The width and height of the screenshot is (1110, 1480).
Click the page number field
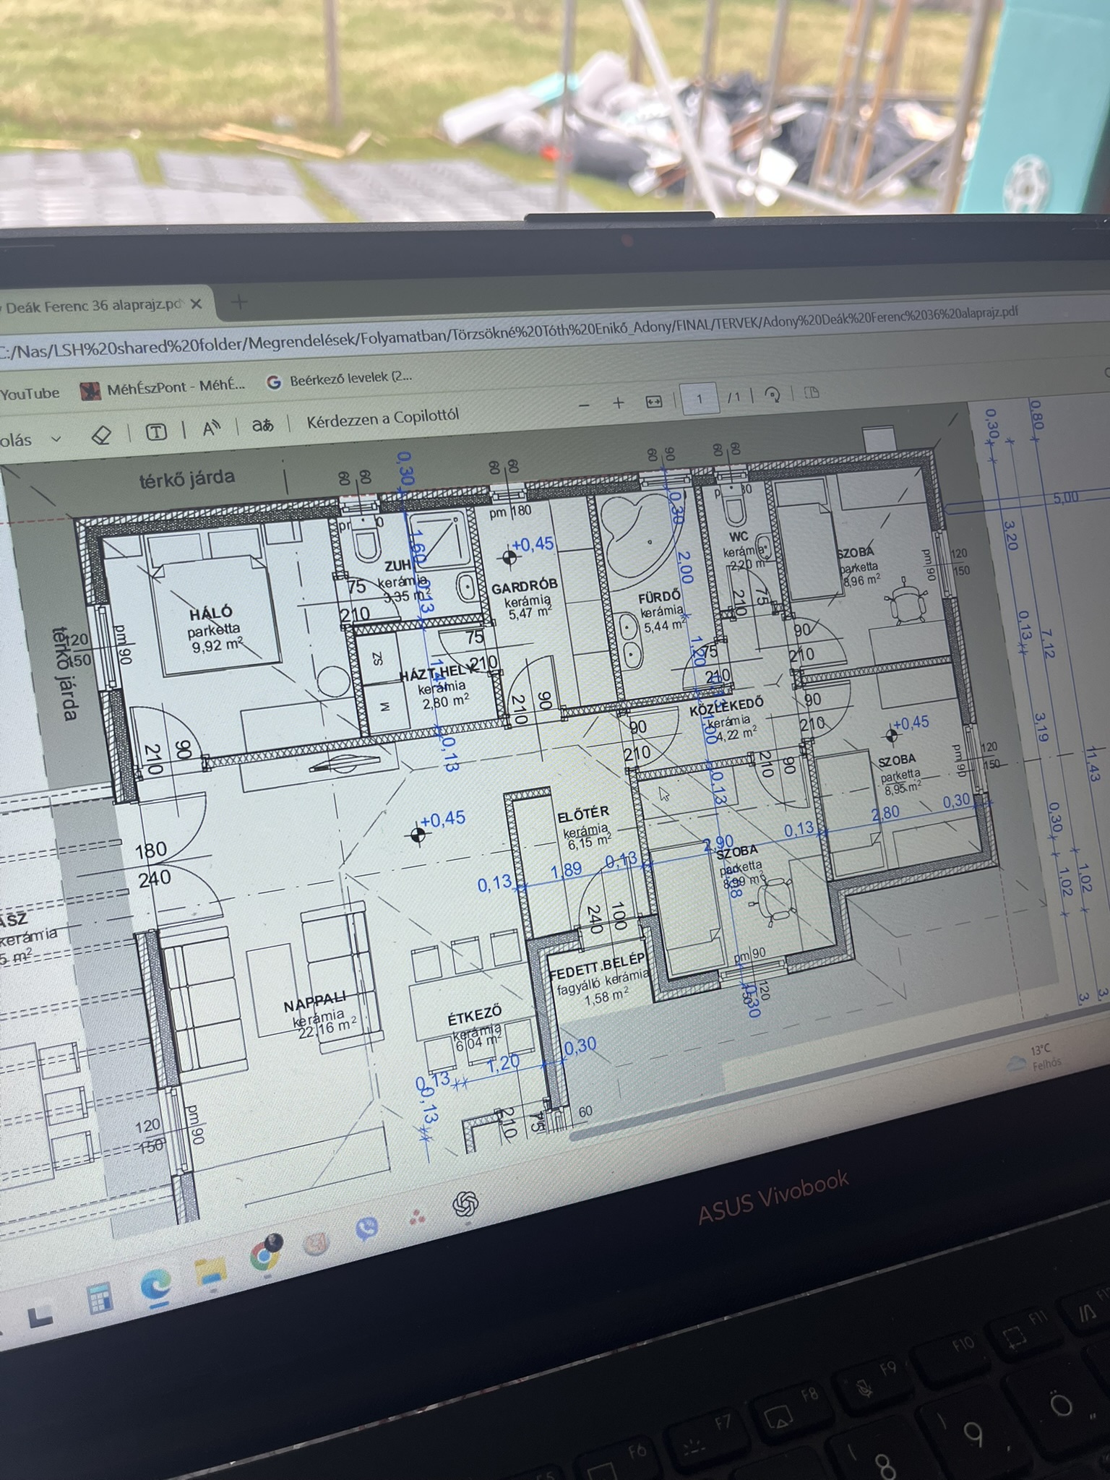700,398
